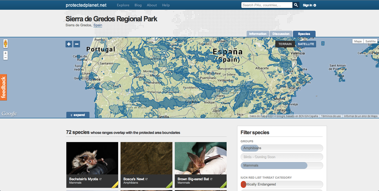Toggle the Mammals group filter

[x=282, y=165]
